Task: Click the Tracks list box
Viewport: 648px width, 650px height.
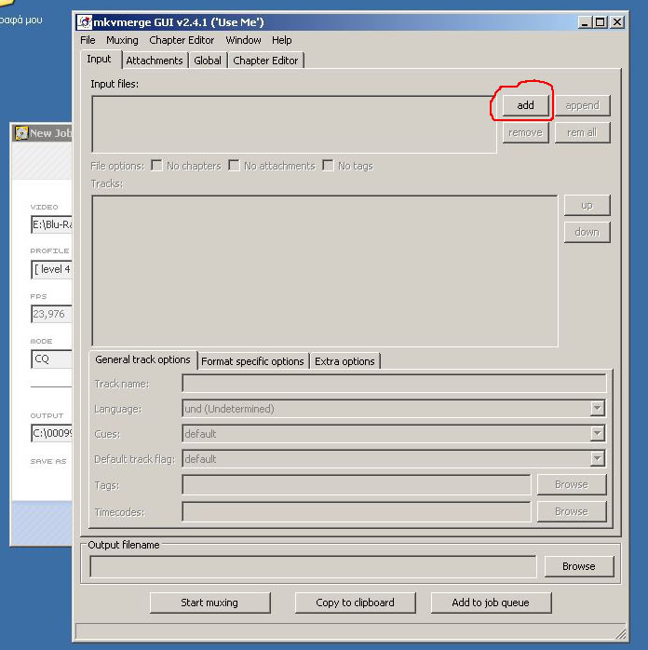Action: [x=325, y=271]
